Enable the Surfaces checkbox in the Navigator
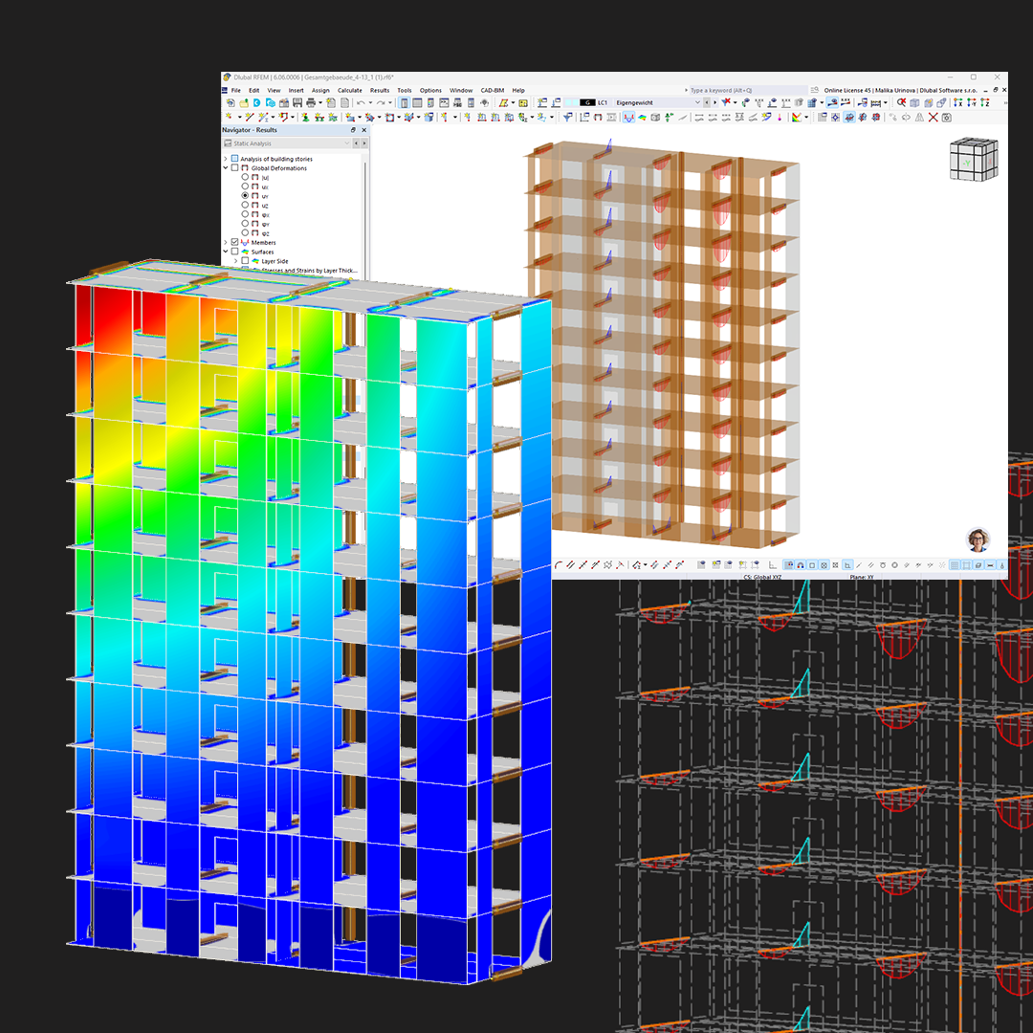 tap(234, 252)
